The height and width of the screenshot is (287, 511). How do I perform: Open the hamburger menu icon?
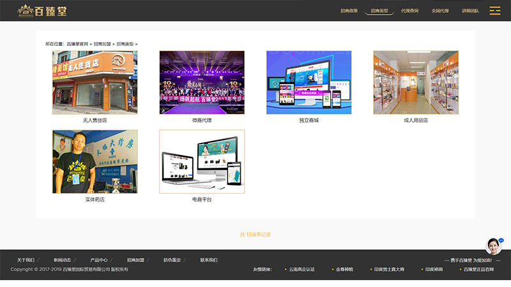494,11
